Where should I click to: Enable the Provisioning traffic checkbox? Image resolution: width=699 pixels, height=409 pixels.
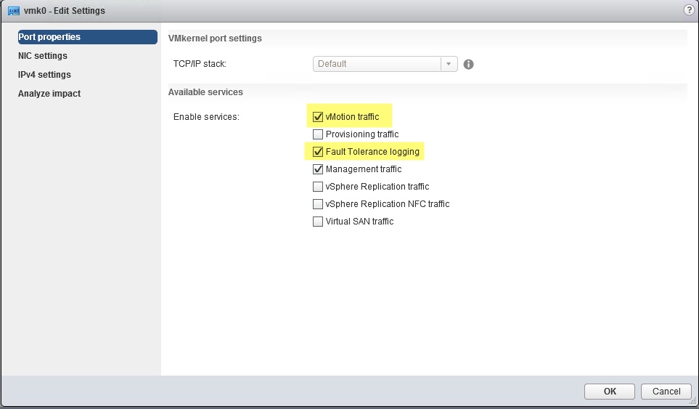tap(318, 134)
